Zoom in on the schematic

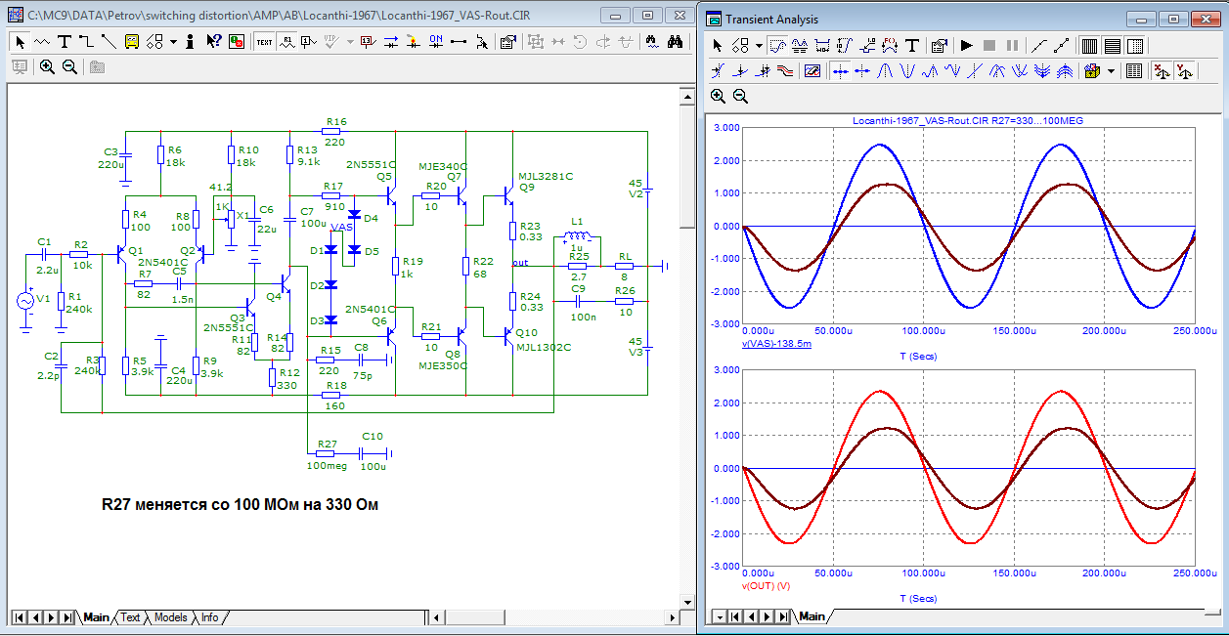47,67
